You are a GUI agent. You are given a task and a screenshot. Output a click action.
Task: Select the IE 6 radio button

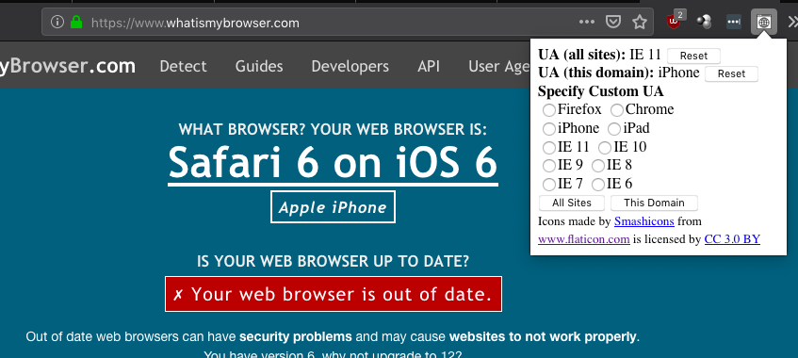pyautogui.click(x=598, y=184)
